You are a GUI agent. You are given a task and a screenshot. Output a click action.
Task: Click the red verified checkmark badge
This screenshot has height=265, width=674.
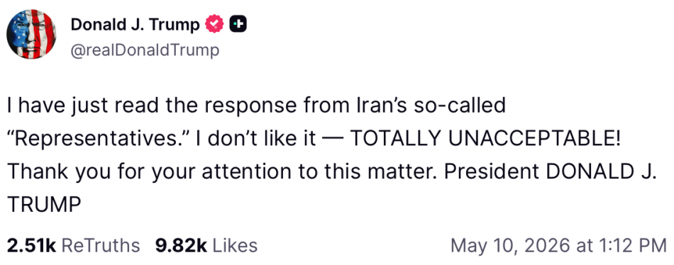click(x=214, y=25)
